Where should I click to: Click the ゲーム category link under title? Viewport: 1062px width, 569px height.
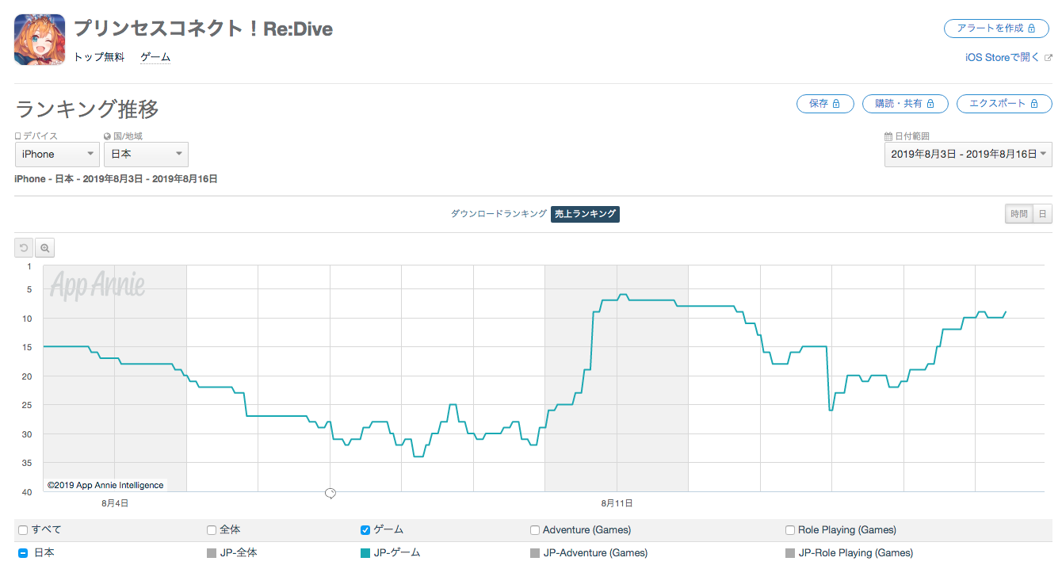coord(155,58)
